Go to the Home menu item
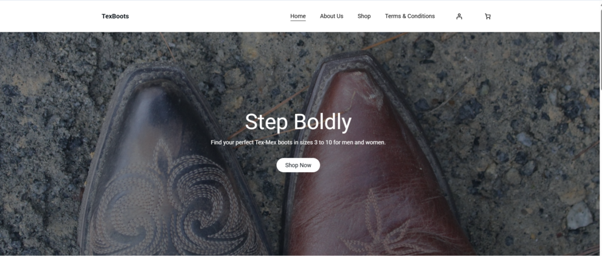This screenshot has height=256, width=602. [x=298, y=16]
